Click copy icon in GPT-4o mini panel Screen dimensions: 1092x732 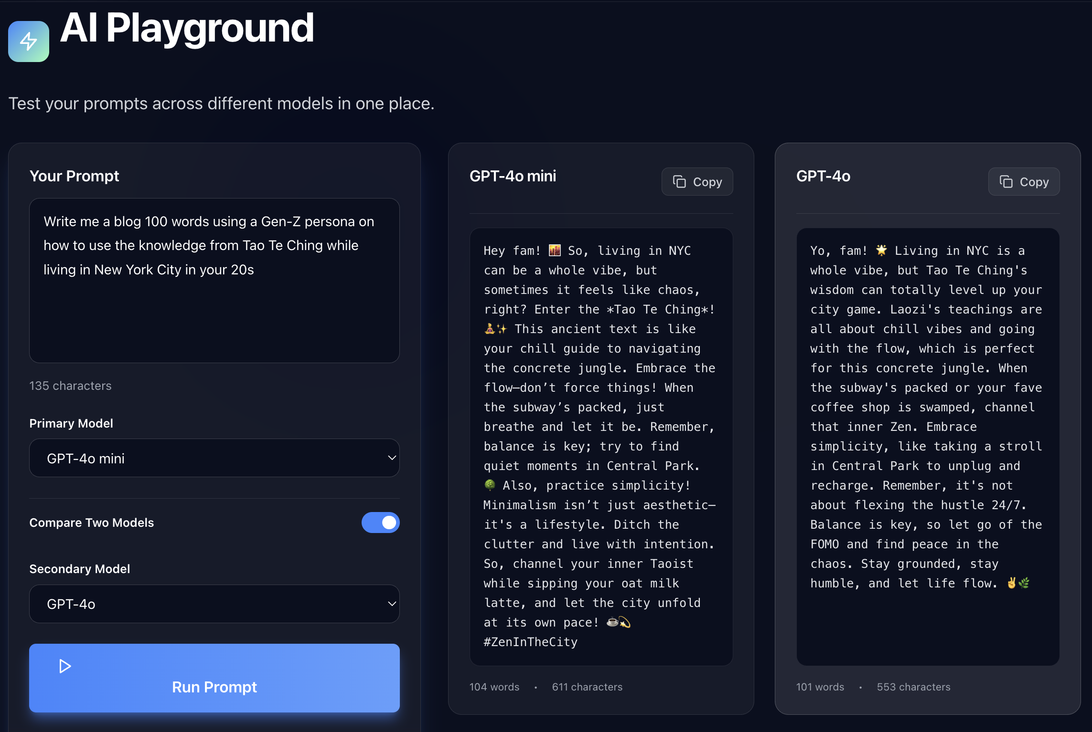click(x=679, y=182)
